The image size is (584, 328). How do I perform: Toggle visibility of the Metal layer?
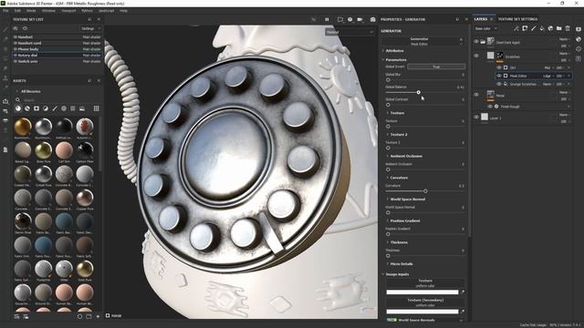[476, 95]
